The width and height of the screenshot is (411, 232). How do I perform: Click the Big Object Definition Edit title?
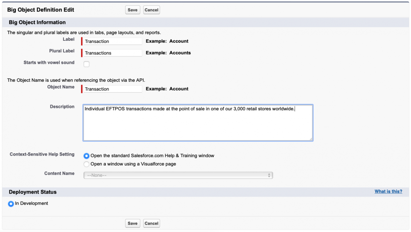click(41, 10)
